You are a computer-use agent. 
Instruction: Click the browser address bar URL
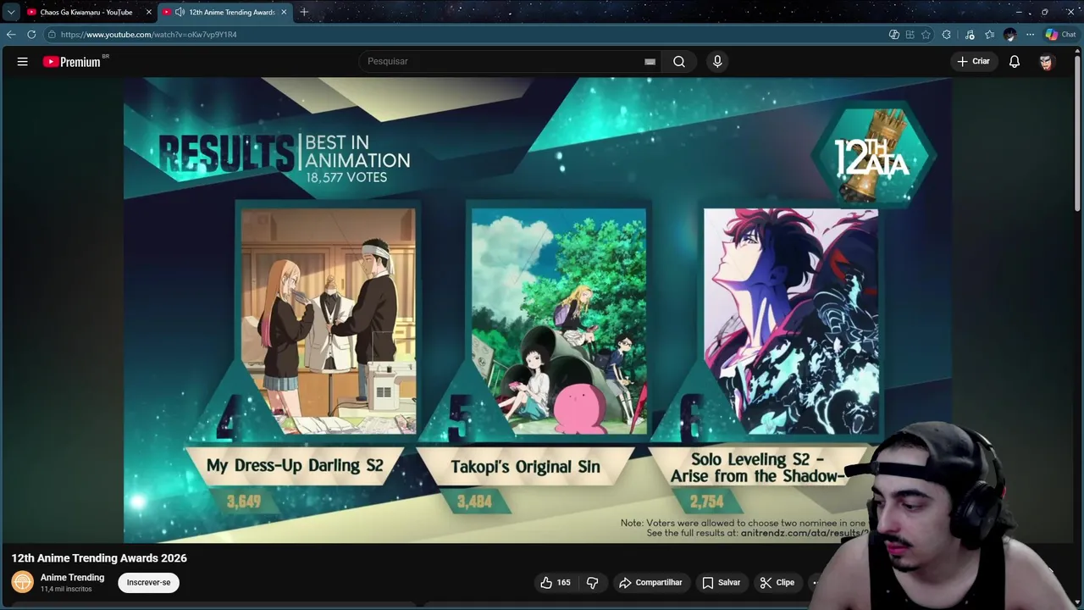(149, 35)
